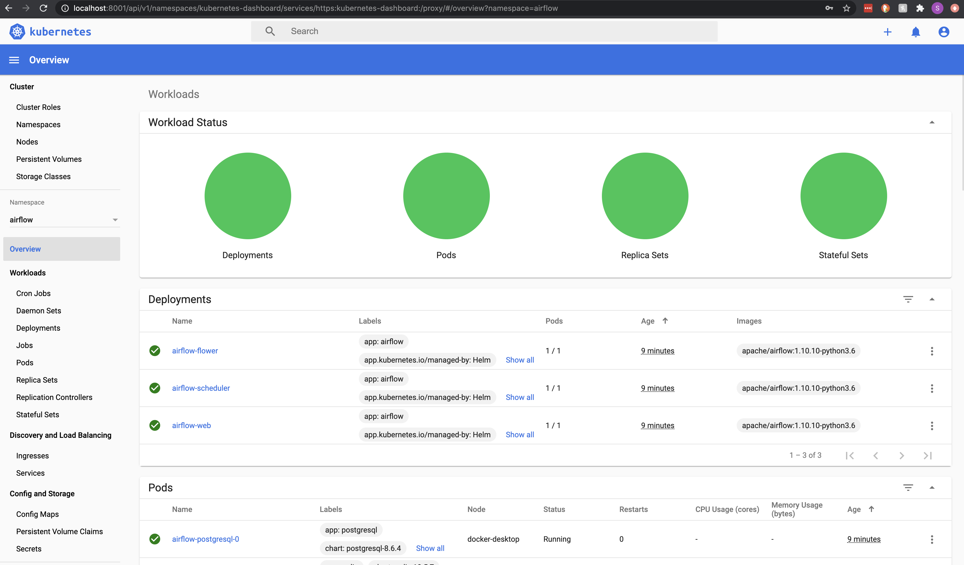Screen dimensions: 964x565
Task: Open filter icon in Pods card
Action: 908,487
